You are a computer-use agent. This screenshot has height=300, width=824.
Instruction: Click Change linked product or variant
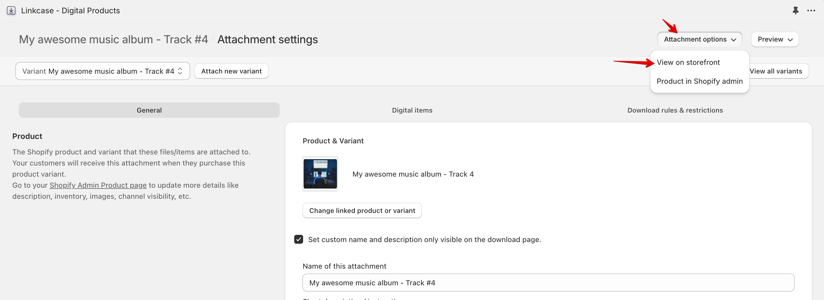362,210
